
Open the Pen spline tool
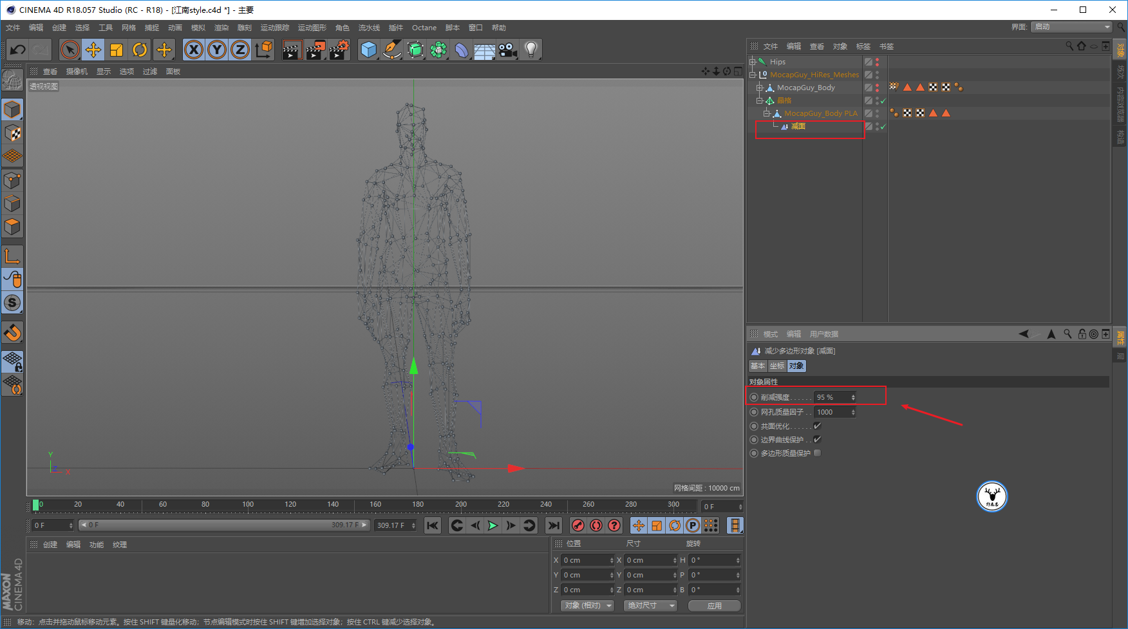pos(392,50)
